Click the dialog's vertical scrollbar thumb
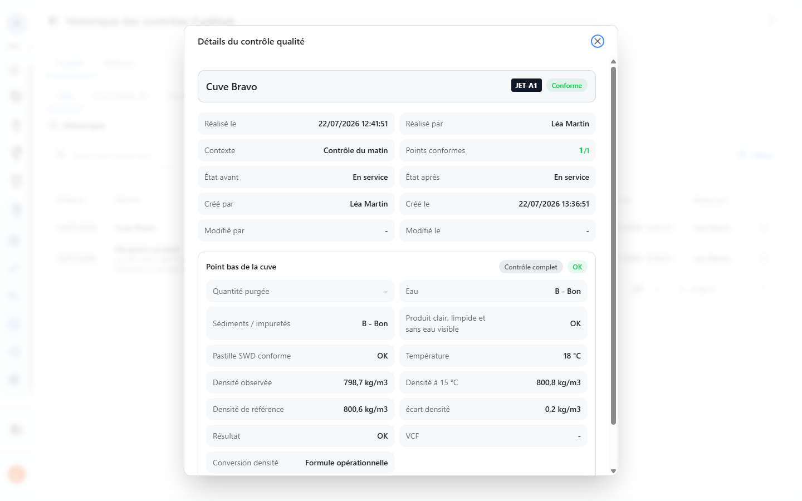Screen dimensions: 802x501 [x=613, y=245]
